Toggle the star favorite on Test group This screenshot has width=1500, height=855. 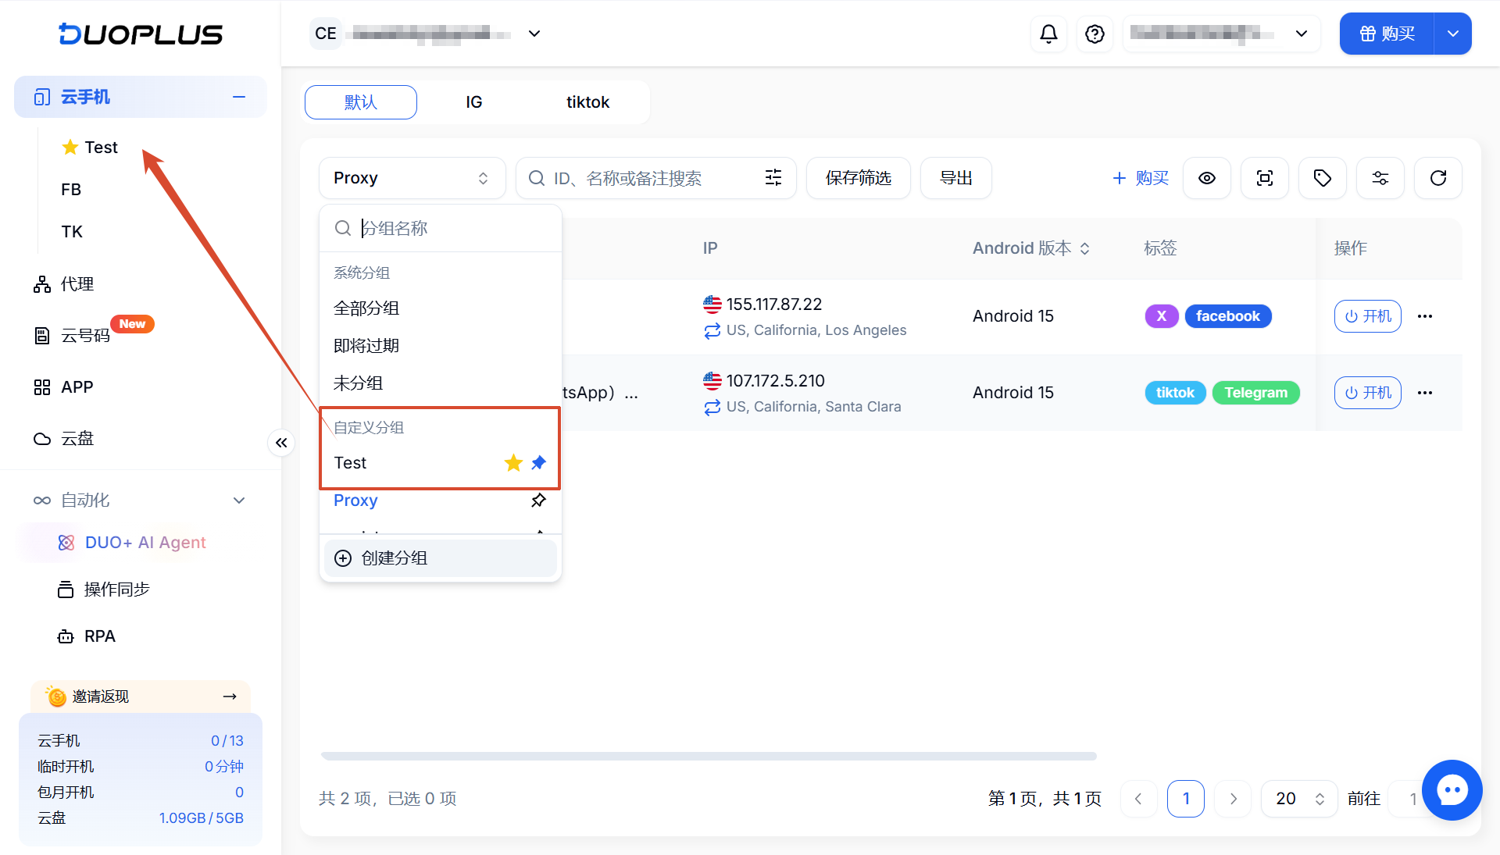point(513,463)
